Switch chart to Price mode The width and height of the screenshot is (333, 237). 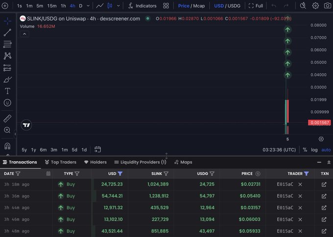[184, 6]
